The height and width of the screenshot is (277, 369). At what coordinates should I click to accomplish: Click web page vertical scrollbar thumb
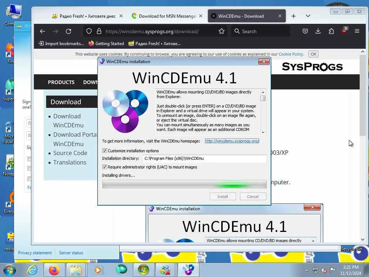click(363, 95)
